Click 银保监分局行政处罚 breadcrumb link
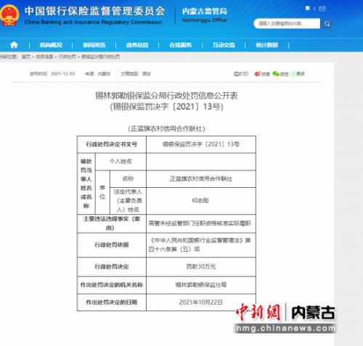The width and height of the screenshot is (363, 346). click(100, 57)
